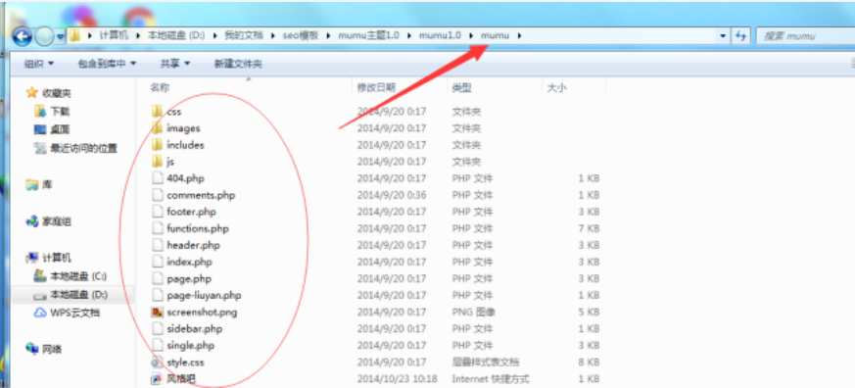Select the file name text header.php

pos(193,245)
